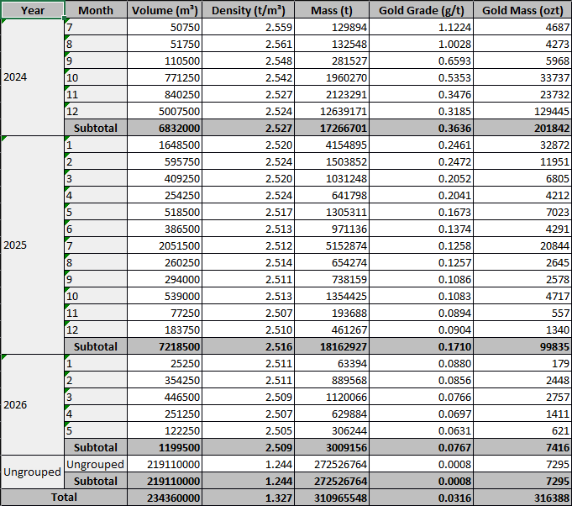Click gold mass cell 20844
This screenshot has height=506, width=572.
pos(522,245)
